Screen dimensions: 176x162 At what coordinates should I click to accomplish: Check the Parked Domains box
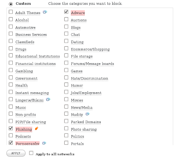[66, 121]
